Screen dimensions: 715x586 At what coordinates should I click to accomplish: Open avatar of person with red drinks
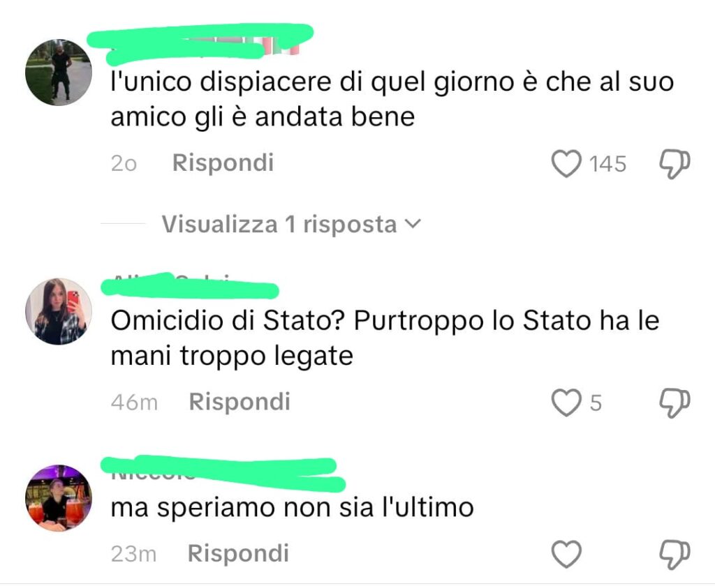coord(59,498)
